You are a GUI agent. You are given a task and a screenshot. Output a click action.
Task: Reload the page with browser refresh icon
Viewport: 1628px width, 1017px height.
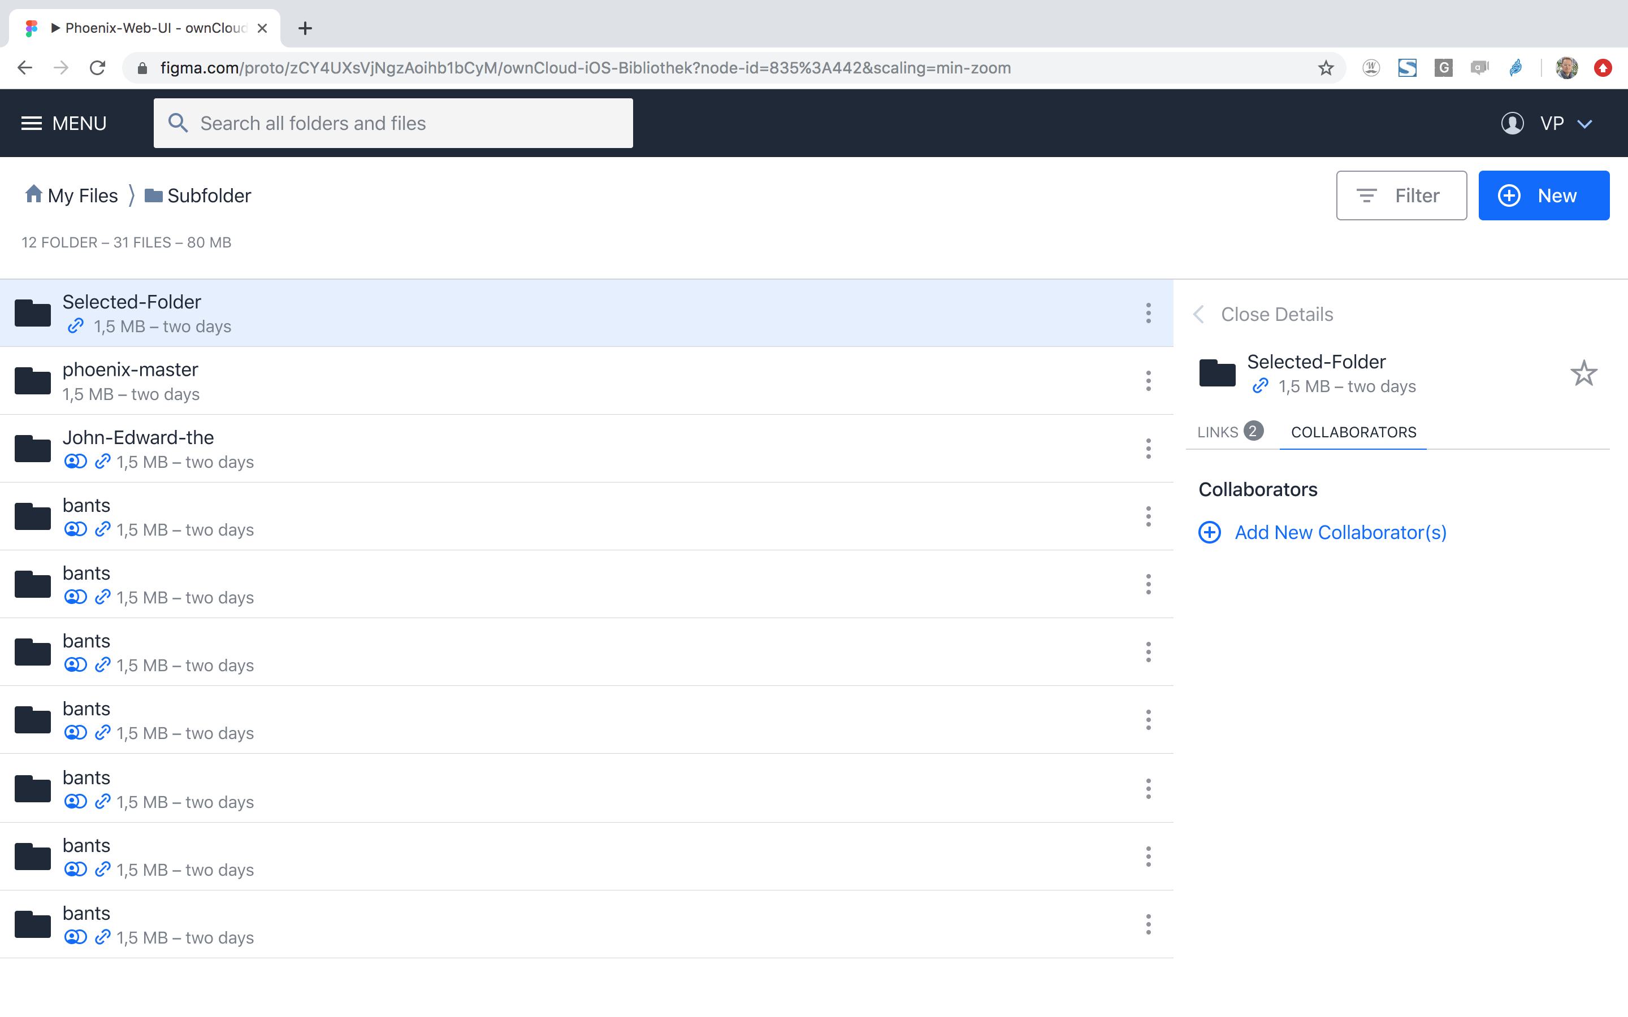98,68
